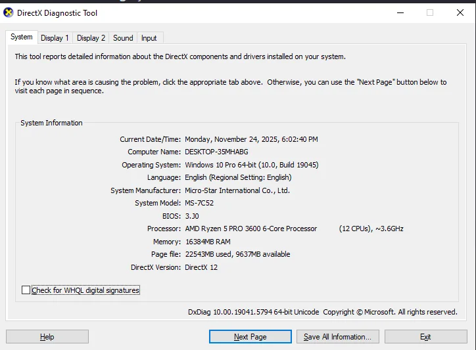The height and width of the screenshot is (350, 476).
Task: Click the 'Memory:' label
Action: coord(167,242)
